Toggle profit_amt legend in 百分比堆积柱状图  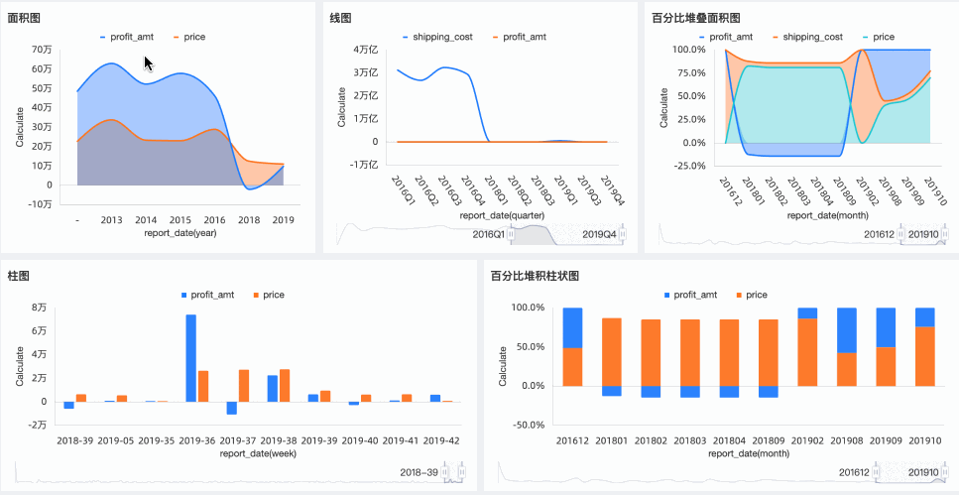click(x=690, y=295)
